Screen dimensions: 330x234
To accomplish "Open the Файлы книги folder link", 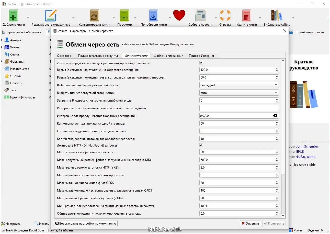I will [306, 157].
